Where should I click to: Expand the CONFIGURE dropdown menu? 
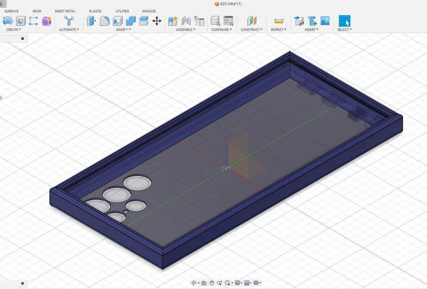pos(222,30)
